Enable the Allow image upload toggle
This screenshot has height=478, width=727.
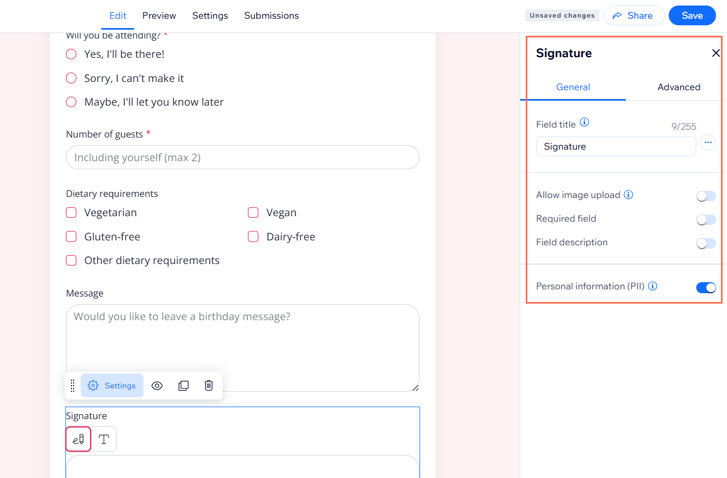706,196
